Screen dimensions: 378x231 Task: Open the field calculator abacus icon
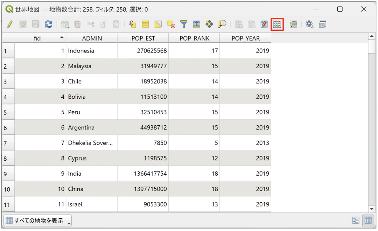(x=277, y=24)
